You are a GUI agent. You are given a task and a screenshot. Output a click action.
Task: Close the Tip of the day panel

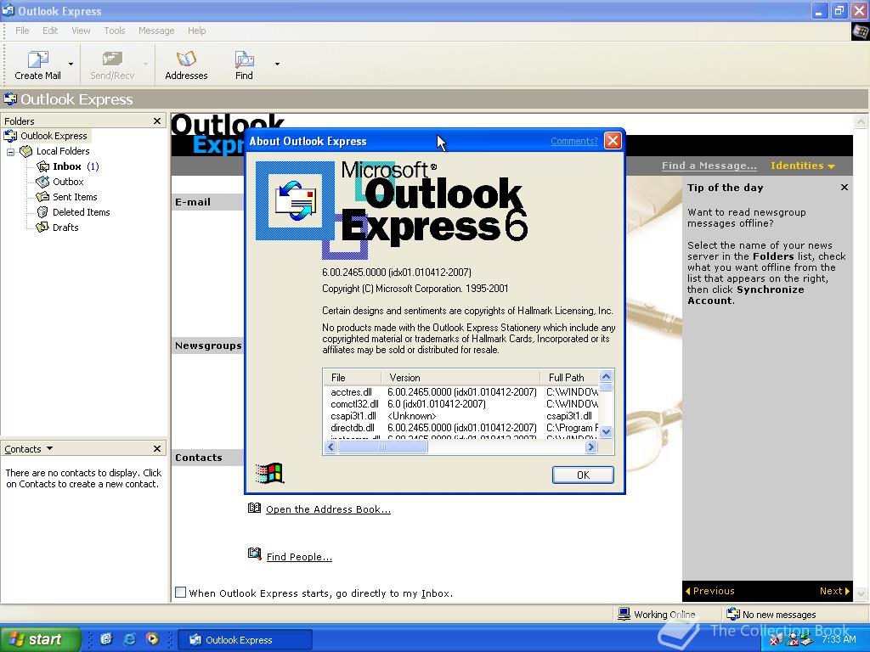pyautogui.click(x=844, y=188)
